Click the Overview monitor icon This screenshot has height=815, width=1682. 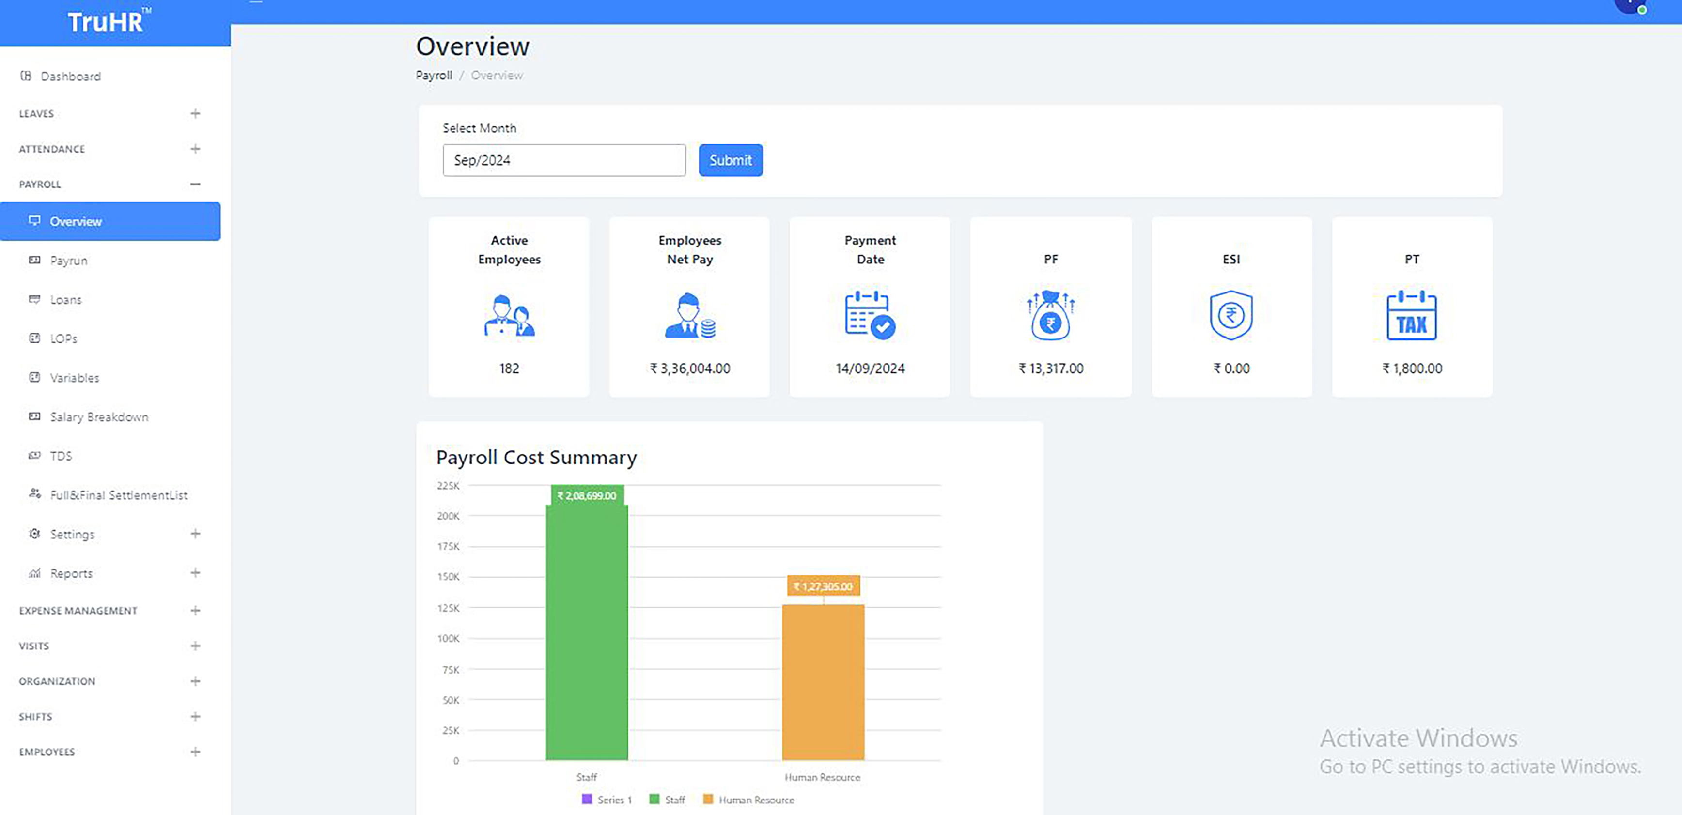[x=34, y=220]
